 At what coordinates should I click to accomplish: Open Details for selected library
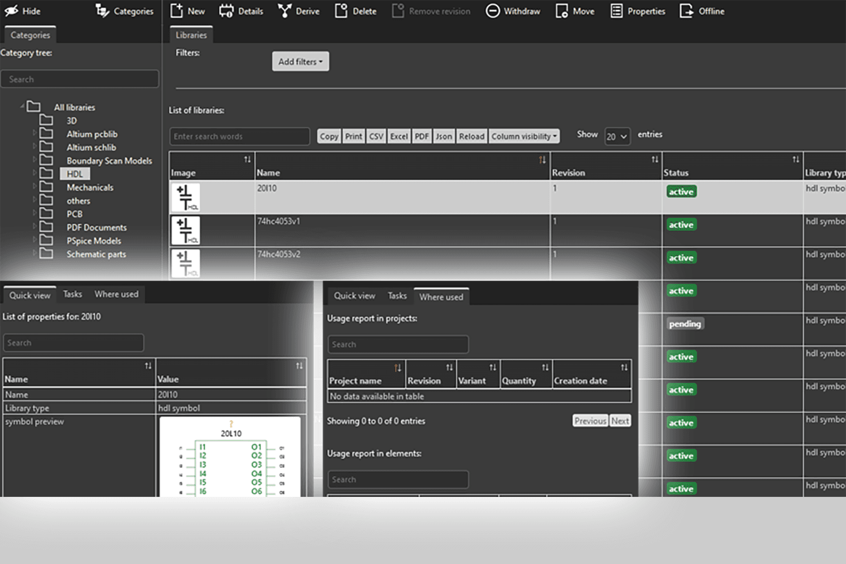coord(226,11)
